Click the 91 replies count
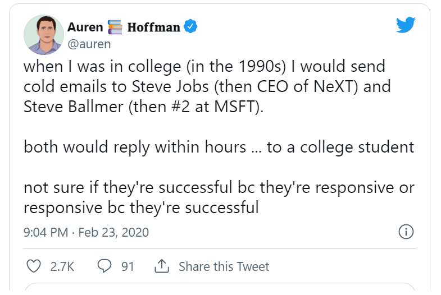The width and height of the screenshot is (441, 295). 128,266
